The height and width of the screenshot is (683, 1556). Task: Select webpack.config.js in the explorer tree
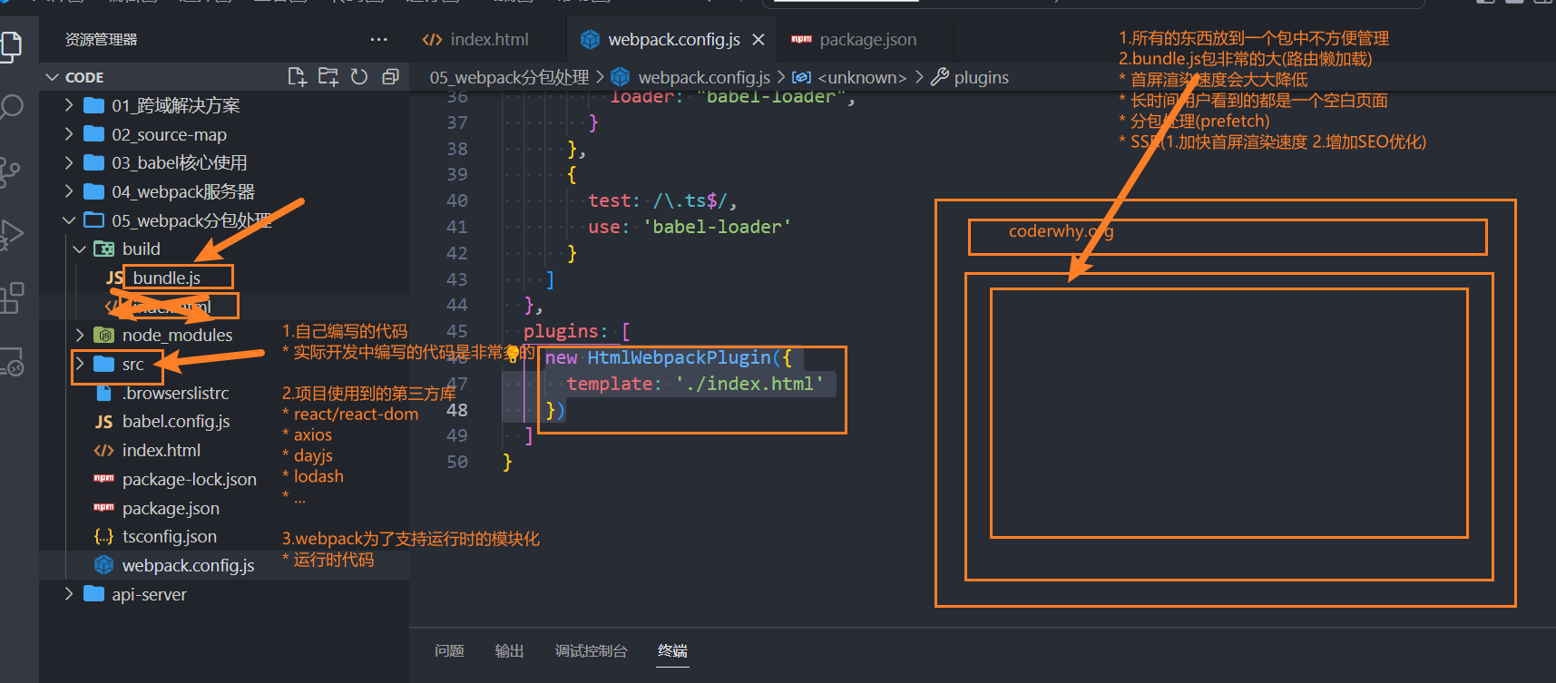click(188, 565)
